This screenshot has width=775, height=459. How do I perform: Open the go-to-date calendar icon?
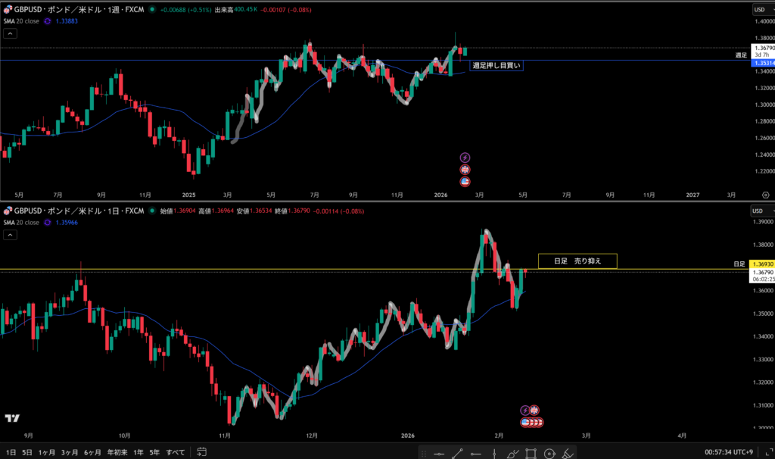(202, 452)
